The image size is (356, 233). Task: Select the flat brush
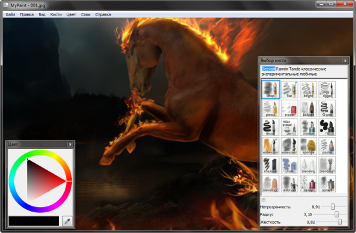(289, 89)
